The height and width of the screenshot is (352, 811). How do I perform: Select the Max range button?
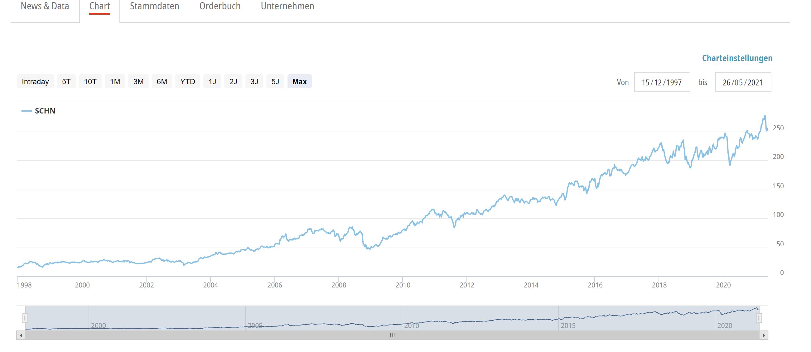[x=299, y=82]
